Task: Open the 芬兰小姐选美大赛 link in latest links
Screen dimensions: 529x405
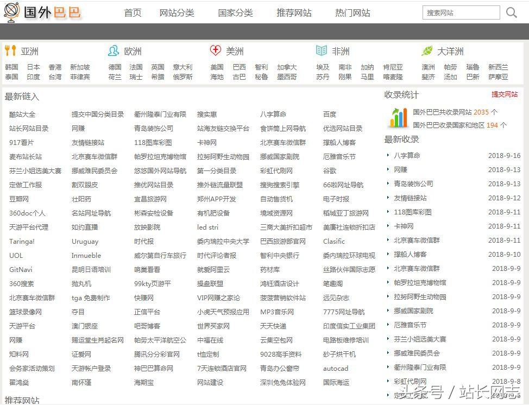Action: (x=35, y=170)
